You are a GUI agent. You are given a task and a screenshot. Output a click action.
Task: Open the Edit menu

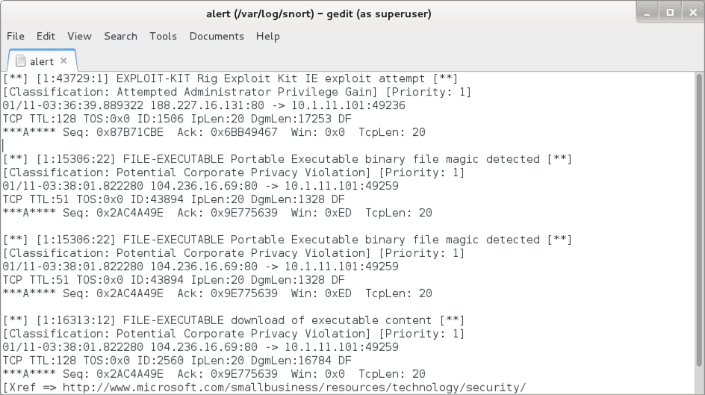click(x=46, y=36)
